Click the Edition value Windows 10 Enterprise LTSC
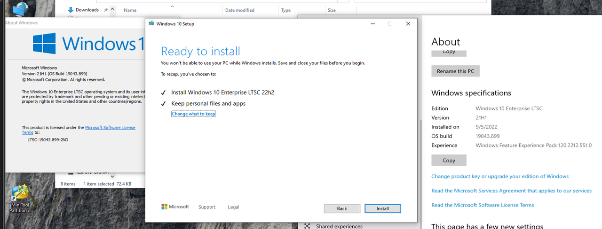The width and height of the screenshot is (602, 229). [509, 108]
